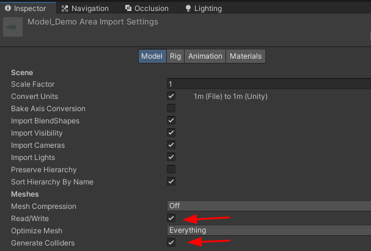Uncheck Import BlendShapes
The image size is (371, 251).
pyautogui.click(x=171, y=120)
